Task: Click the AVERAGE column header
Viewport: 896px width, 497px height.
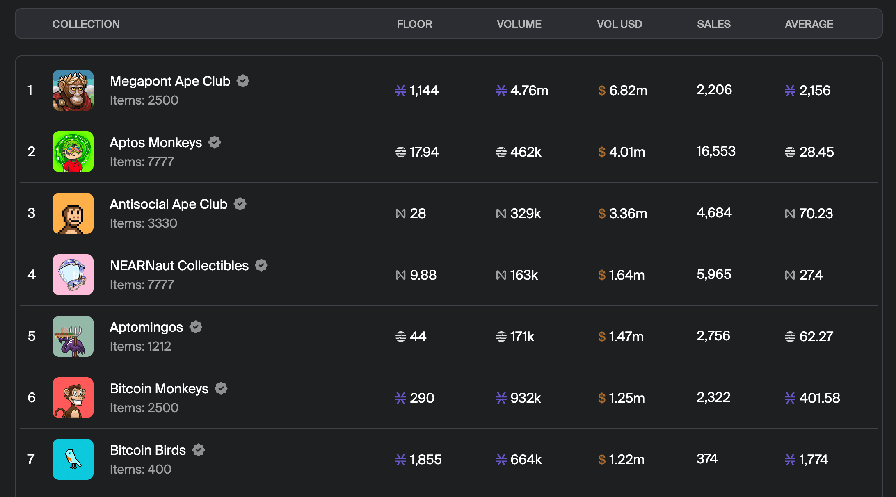Action: tap(809, 24)
